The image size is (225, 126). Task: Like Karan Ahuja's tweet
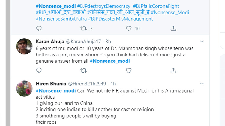[129, 70]
